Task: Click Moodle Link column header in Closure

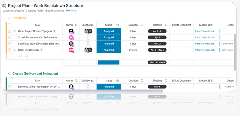Action: 206,80
